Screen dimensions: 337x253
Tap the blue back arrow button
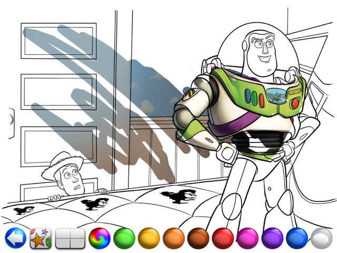pos(15,238)
